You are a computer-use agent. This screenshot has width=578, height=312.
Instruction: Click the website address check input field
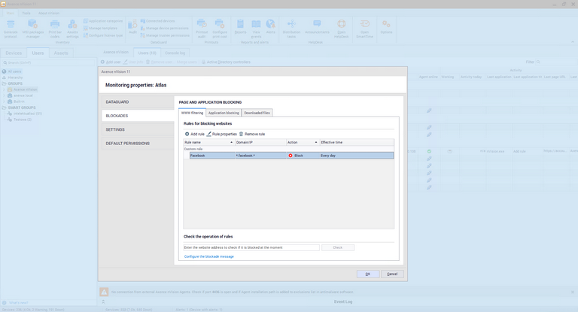tap(251, 247)
